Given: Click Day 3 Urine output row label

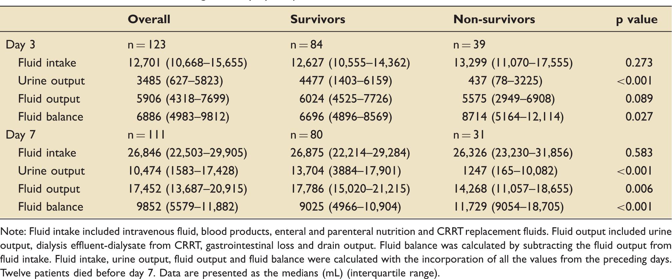Looking at the screenshot, I should [51, 81].
